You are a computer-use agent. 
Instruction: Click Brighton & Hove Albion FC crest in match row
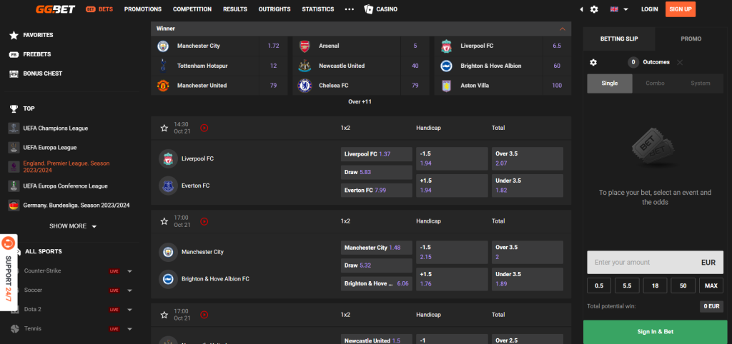tap(168, 279)
